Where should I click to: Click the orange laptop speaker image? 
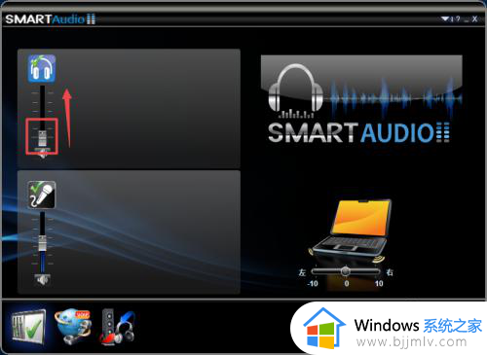tap(351, 230)
